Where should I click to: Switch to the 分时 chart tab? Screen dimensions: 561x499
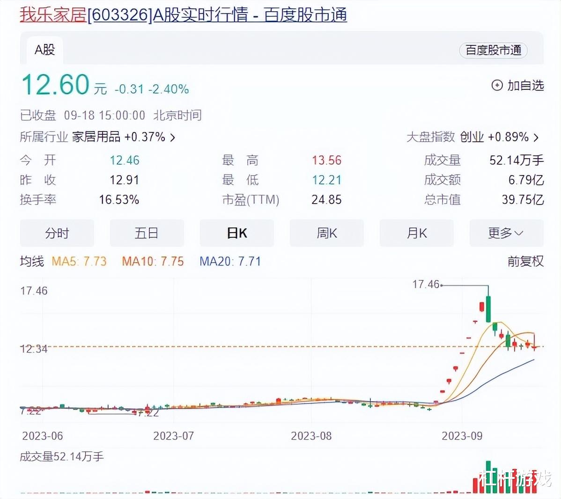point(57,233)
